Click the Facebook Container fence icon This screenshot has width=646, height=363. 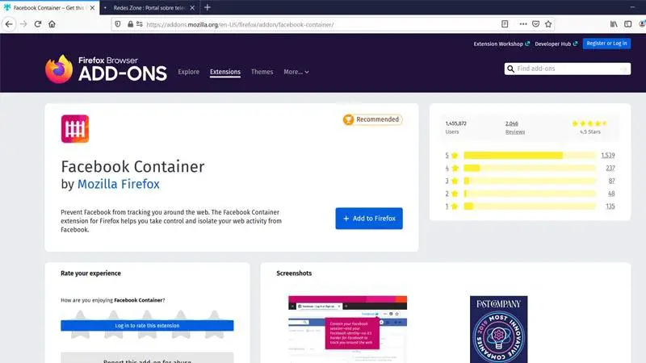(75, 129)
